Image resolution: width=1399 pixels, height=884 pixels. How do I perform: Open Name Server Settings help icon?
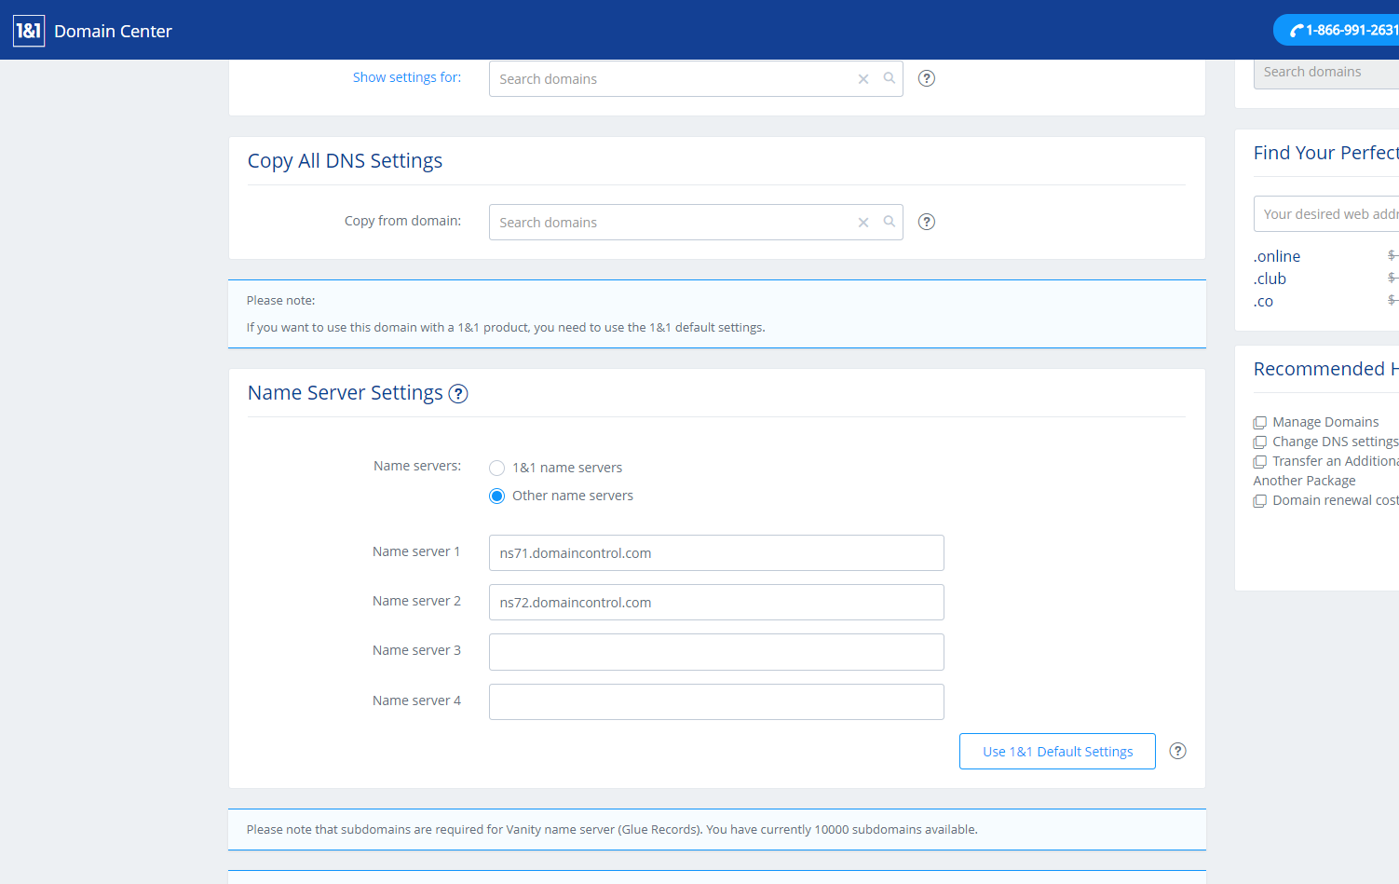pos(458,394)
